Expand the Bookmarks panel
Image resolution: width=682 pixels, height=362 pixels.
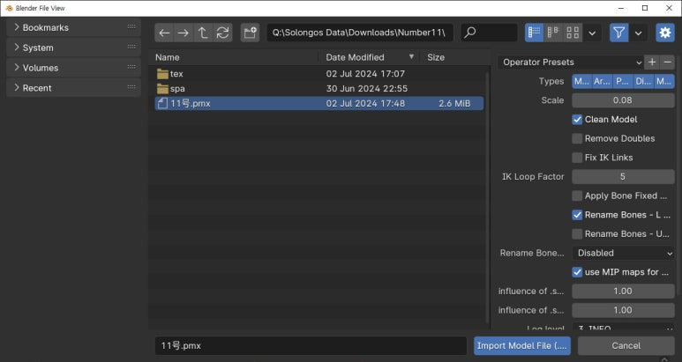click(17, 27)
